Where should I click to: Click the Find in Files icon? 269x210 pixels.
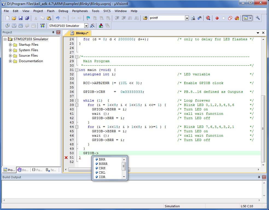(x=145, y=18)
